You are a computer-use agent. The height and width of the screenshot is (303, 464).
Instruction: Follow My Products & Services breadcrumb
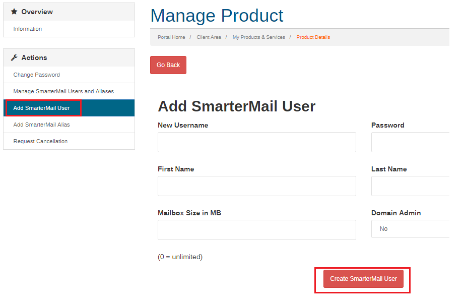(x=258, y=37)
